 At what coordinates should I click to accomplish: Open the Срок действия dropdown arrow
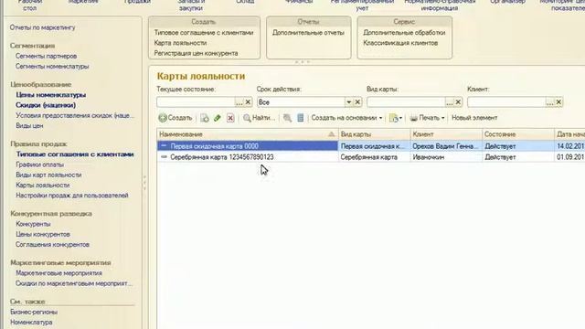click(348, 101)
